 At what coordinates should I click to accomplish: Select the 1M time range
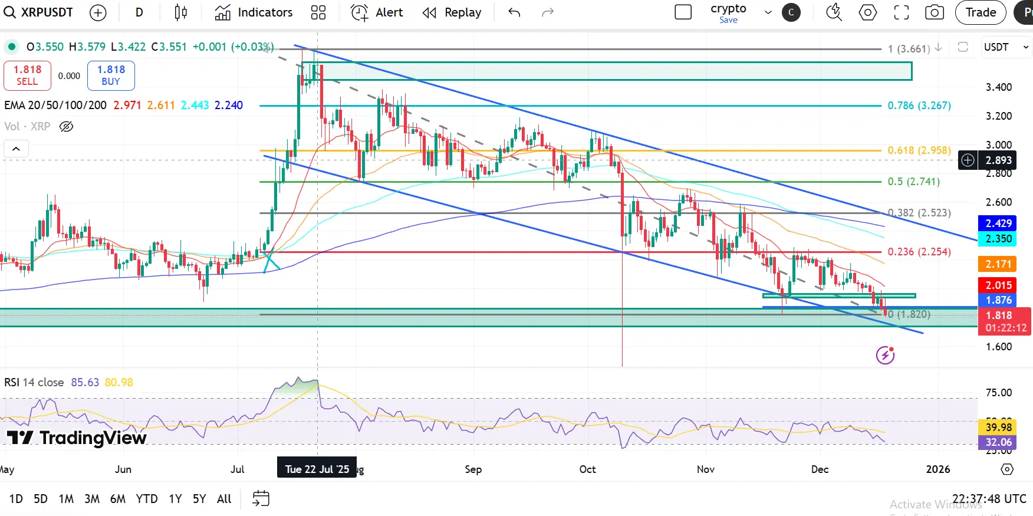66,499
